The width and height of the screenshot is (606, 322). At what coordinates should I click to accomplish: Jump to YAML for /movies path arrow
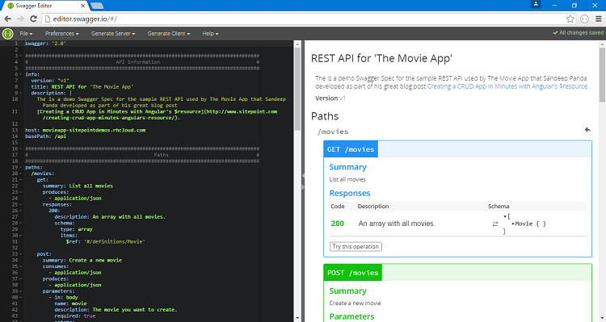tap(587, 130)
